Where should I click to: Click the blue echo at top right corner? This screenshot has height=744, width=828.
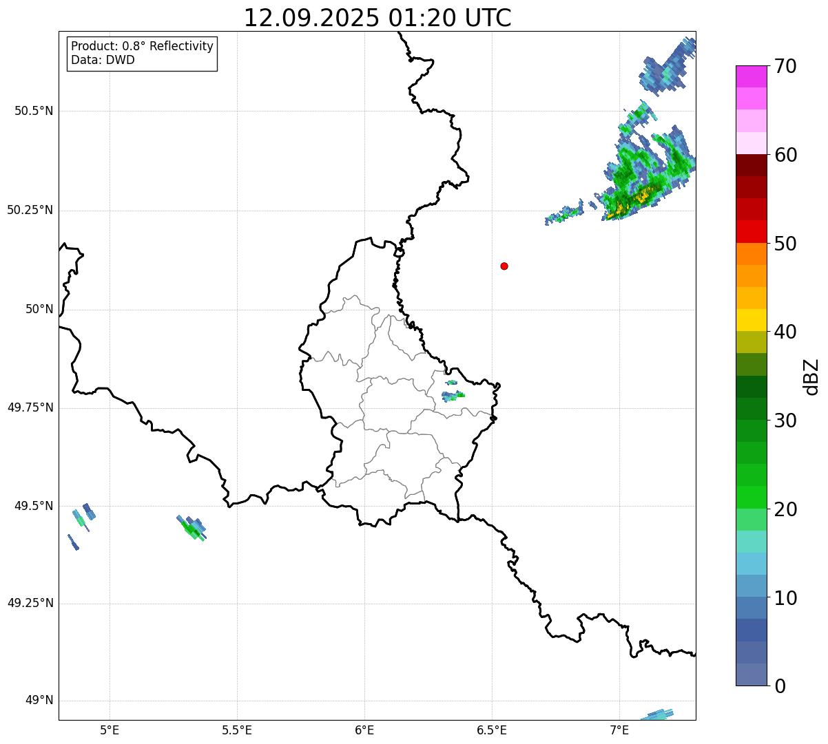[x=667, y=65]
